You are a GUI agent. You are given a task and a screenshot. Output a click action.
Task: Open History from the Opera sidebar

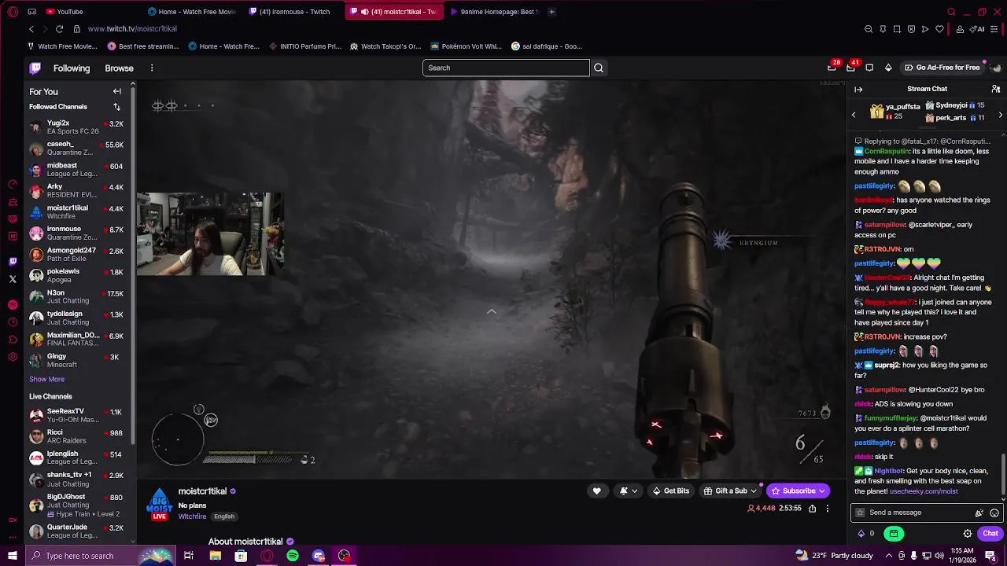point(13,322)
